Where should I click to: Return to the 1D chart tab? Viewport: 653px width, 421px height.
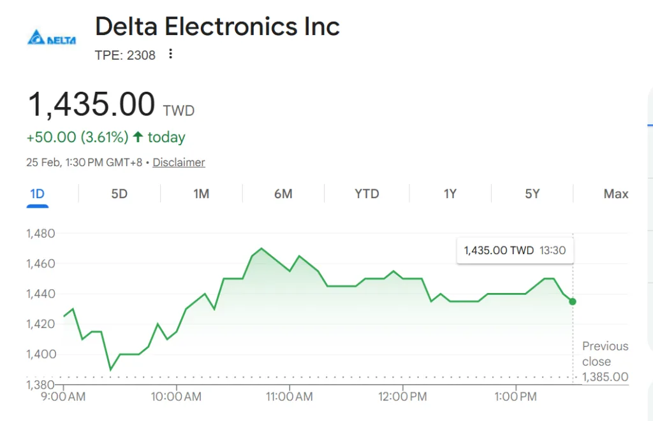point(37,194)
